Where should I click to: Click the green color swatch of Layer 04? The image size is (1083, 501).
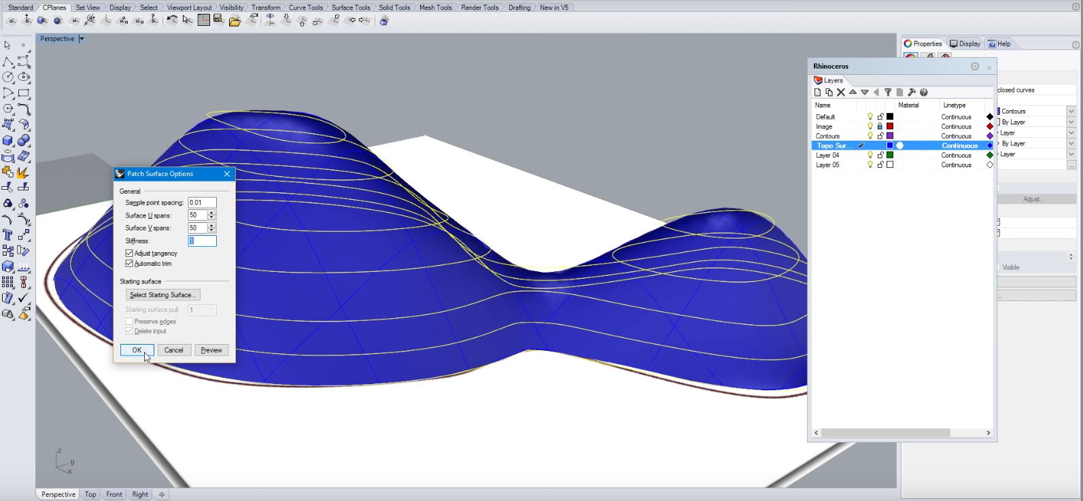(890, 155)
